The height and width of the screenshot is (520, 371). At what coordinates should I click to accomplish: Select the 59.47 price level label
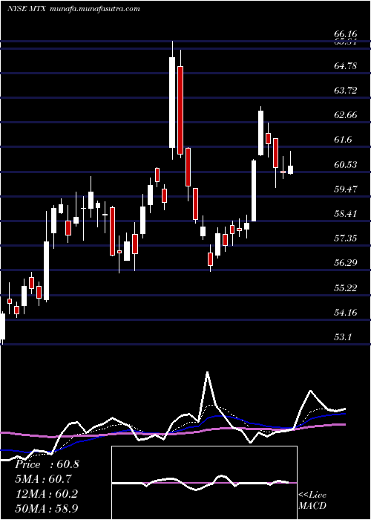point(346,189)
